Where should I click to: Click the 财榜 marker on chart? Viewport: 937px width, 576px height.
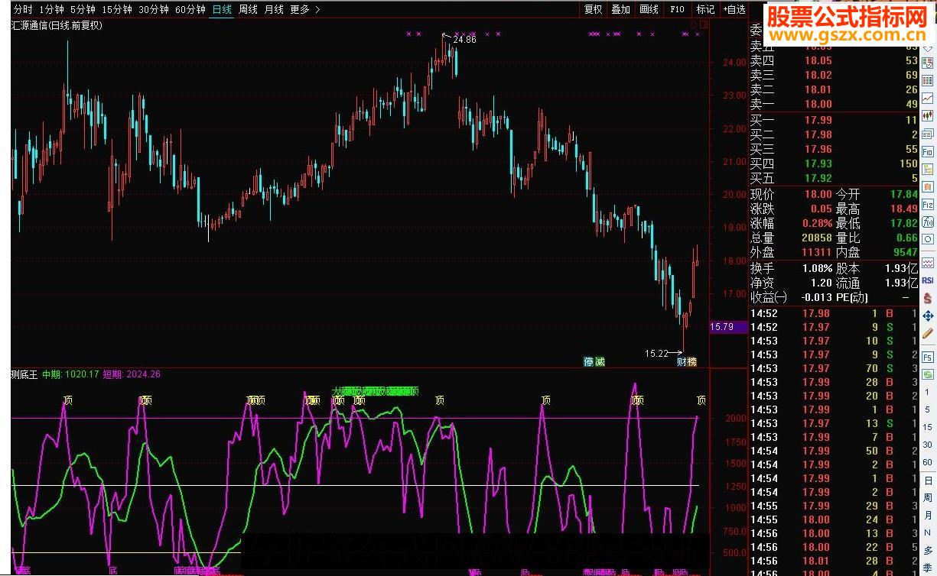pos(687,361)
